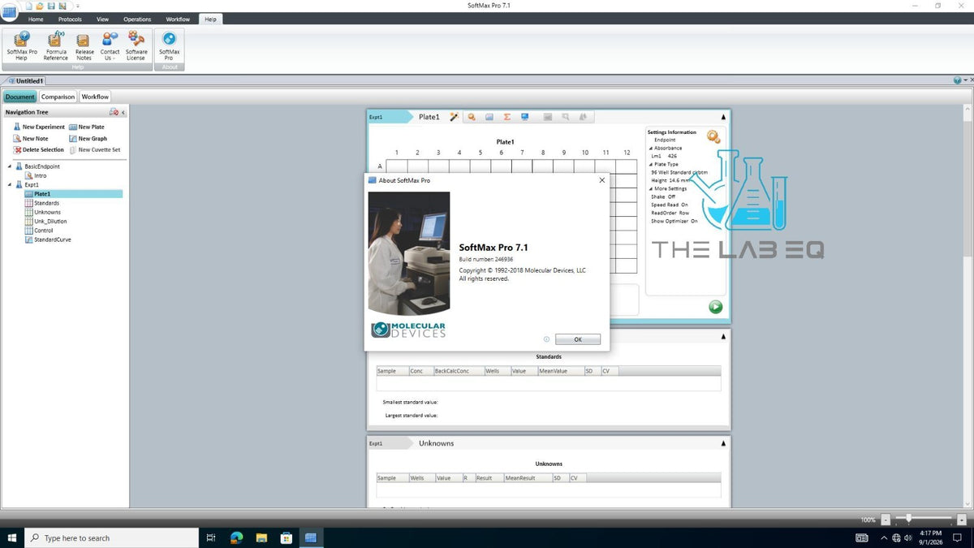974x548 pixels.
Task: Select Plate1 in the navigation tree
Action: [x=73, y=194]
